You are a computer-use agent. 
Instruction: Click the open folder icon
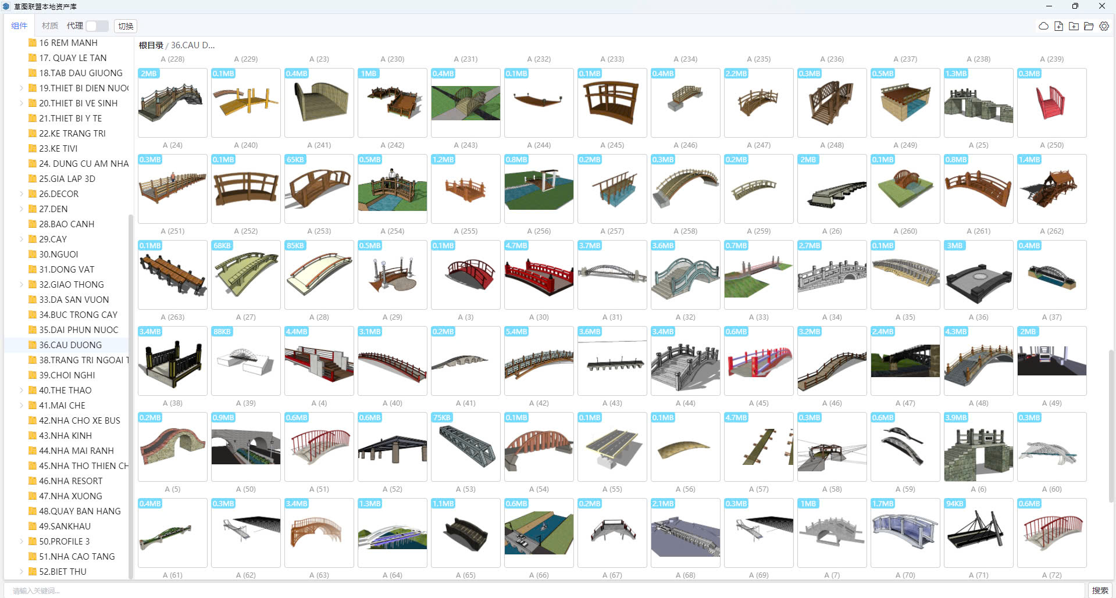click(1089, 26)
